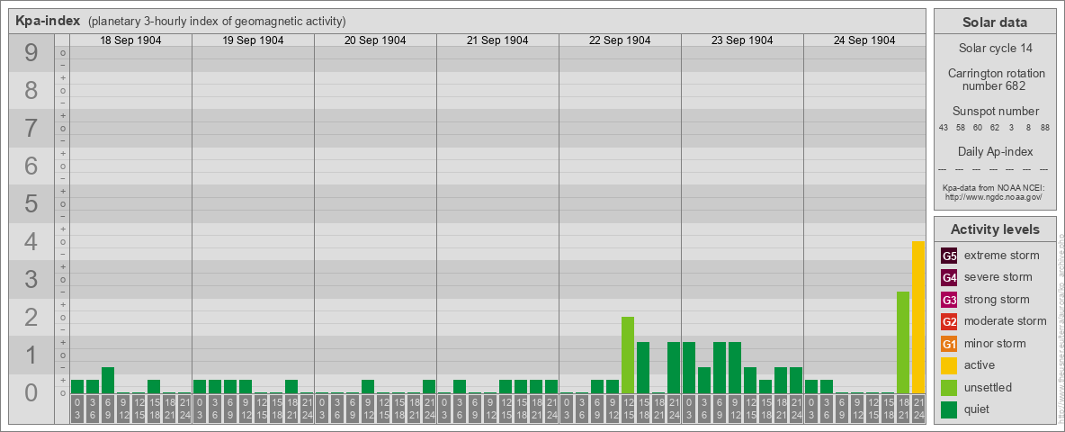Click the G2 moderate storm badge

[949, 321]
